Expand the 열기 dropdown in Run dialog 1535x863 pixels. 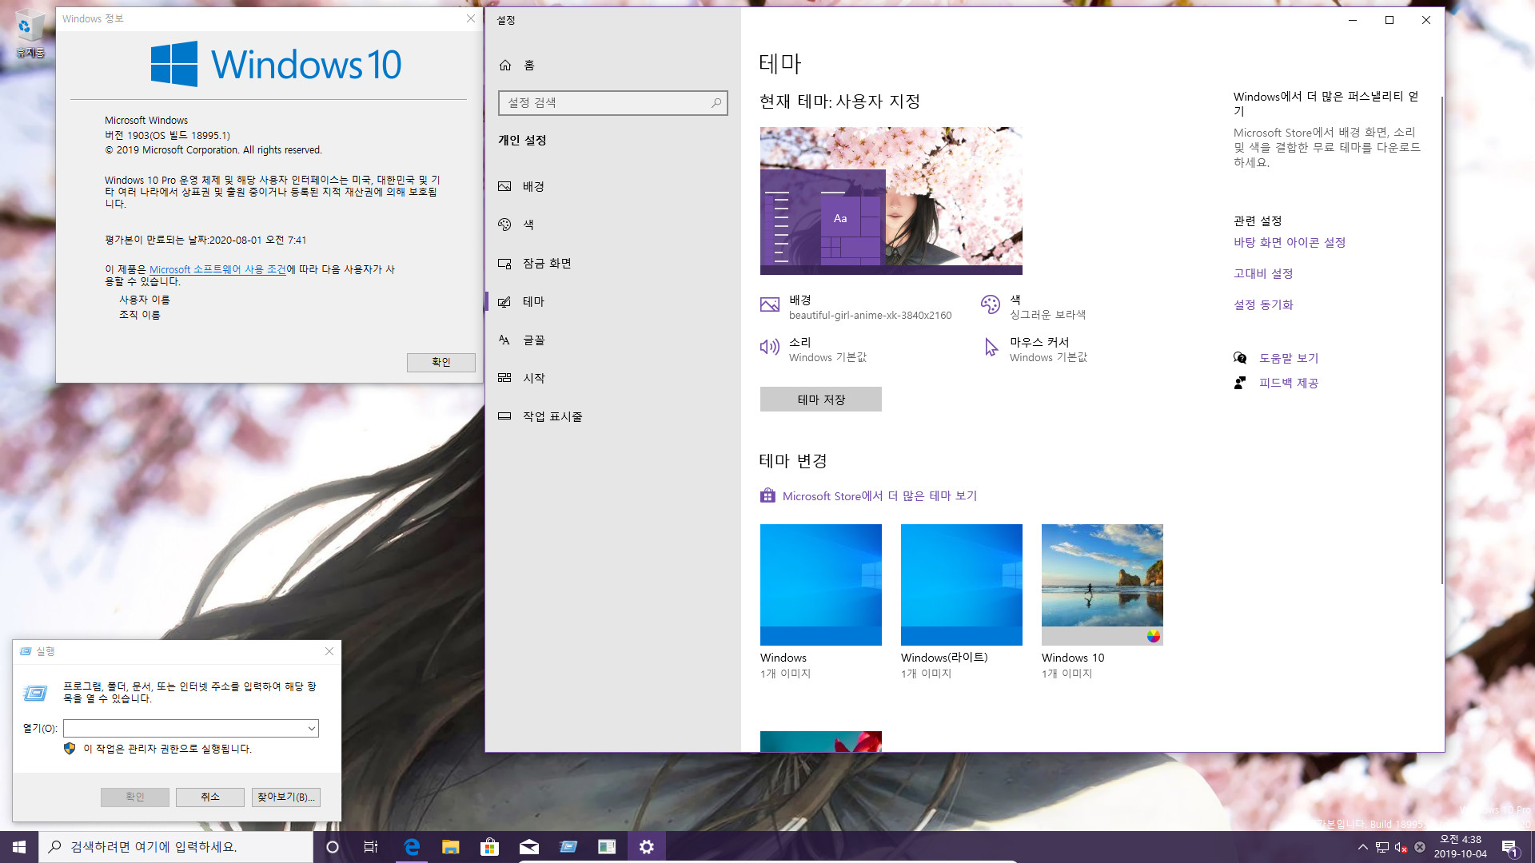click(x=311, y=729)
